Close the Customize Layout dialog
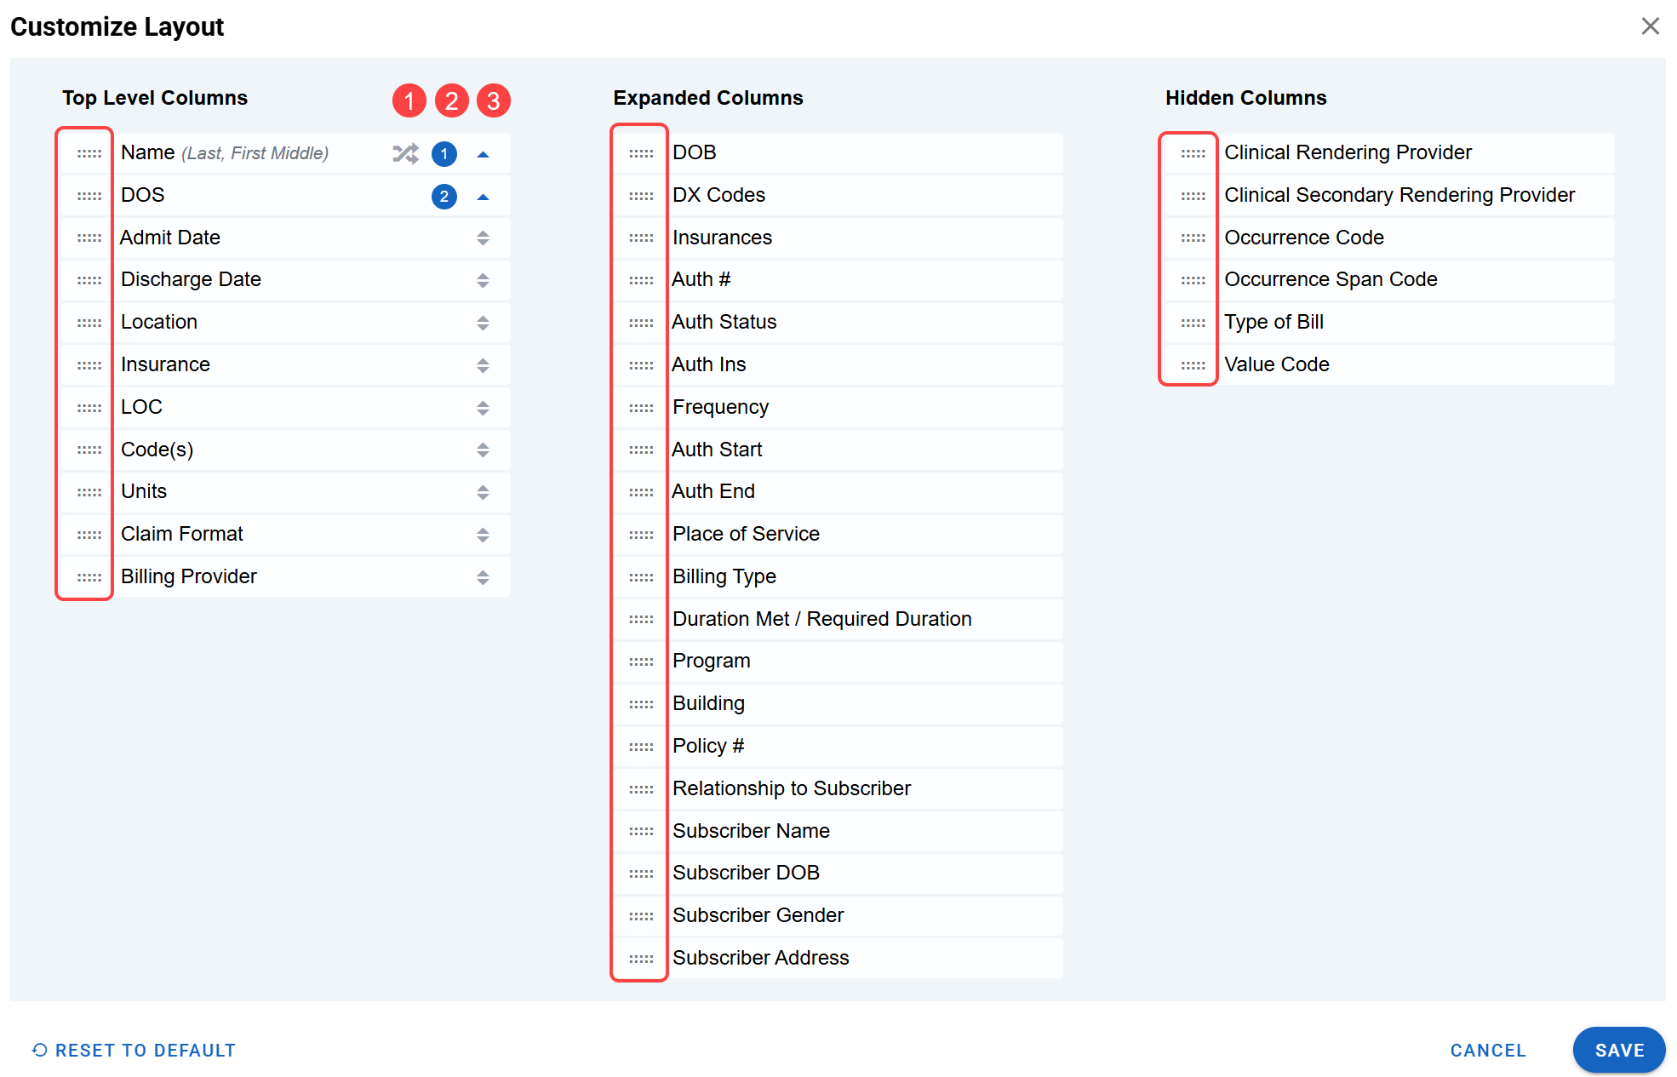Viewport: 1677px width, 1077px height. click(1650, 26)
